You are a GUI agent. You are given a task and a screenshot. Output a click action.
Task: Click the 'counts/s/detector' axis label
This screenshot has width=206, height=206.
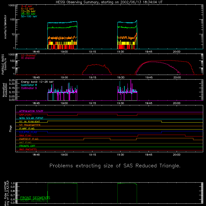pyautogui.click(x=5, y=27)
